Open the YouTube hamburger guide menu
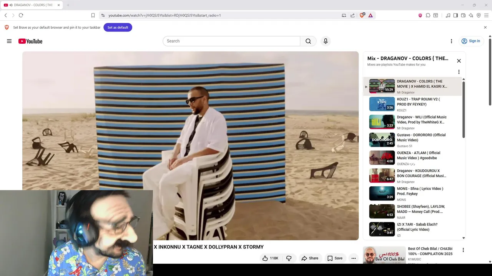Viewport: 492px width, 276px height. pos(9,41)
